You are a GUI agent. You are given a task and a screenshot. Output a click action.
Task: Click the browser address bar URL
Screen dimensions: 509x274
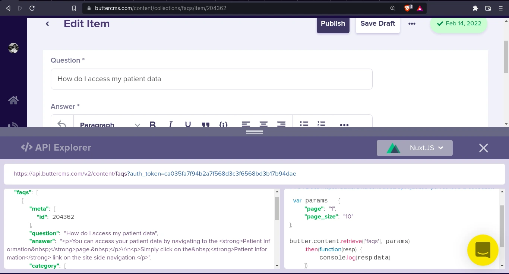tap(161, 8)
